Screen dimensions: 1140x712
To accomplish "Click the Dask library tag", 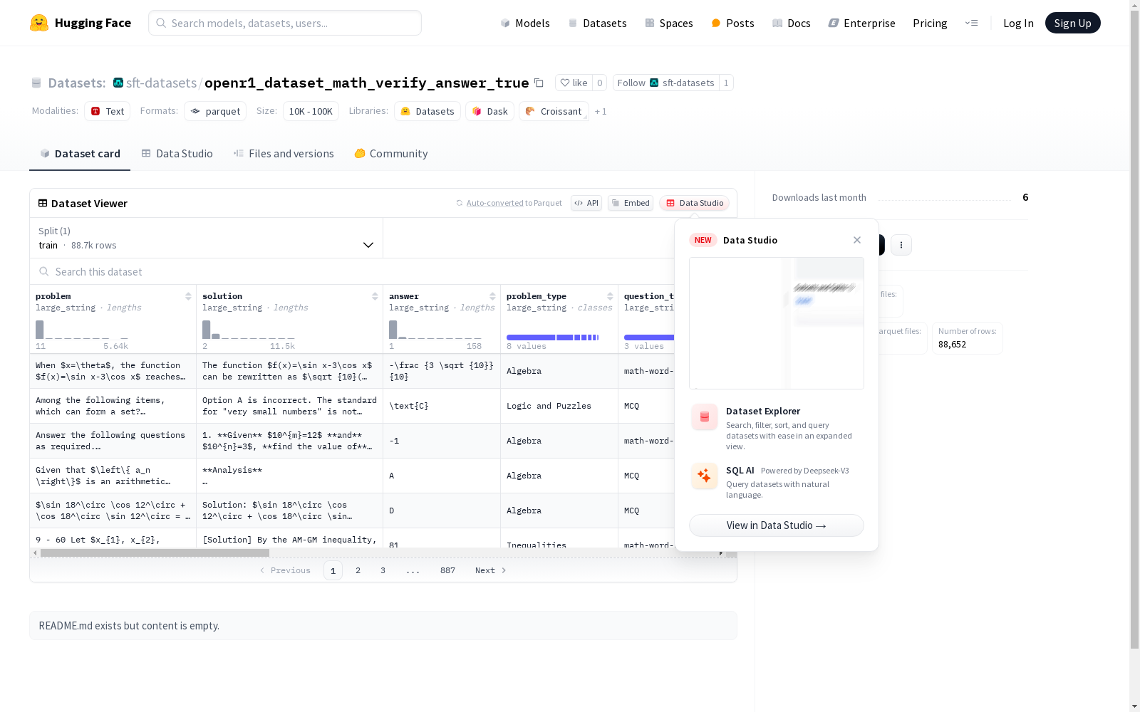I will coord(490,111).
